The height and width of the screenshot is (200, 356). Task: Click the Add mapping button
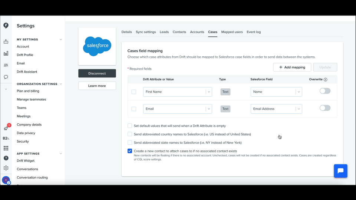coord(292,67)
